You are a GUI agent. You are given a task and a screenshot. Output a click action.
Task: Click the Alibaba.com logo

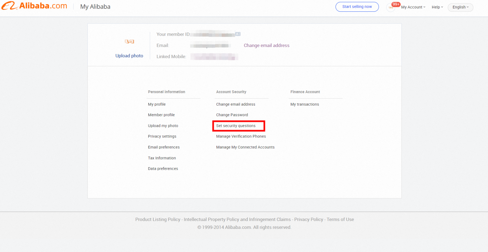click(34, 6)
